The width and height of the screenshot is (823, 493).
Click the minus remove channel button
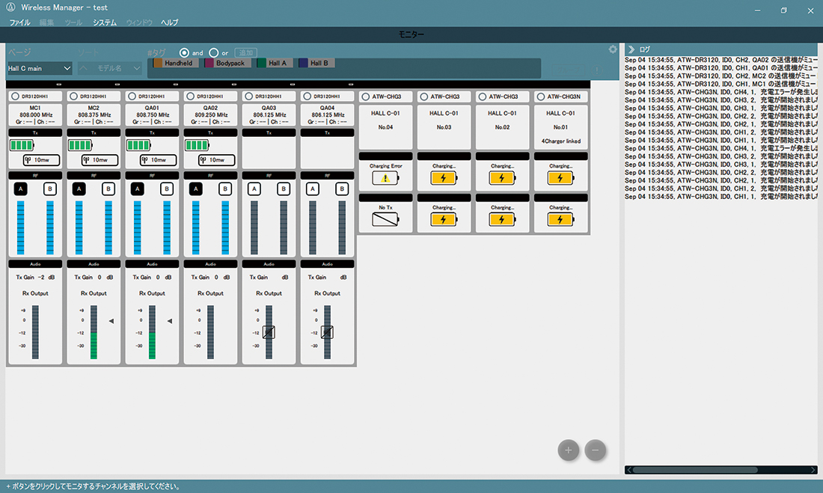click(596, 450)
